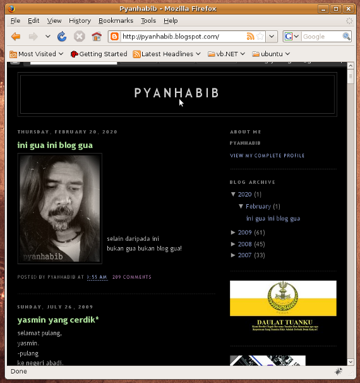Open the post 'ini gua ini blog gua'
The image size is (360, 383).
pos(55,145)
